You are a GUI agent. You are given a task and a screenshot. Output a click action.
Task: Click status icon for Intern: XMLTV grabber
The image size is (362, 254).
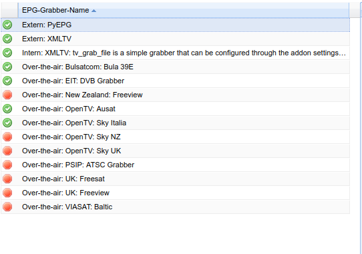coord(7,53)
